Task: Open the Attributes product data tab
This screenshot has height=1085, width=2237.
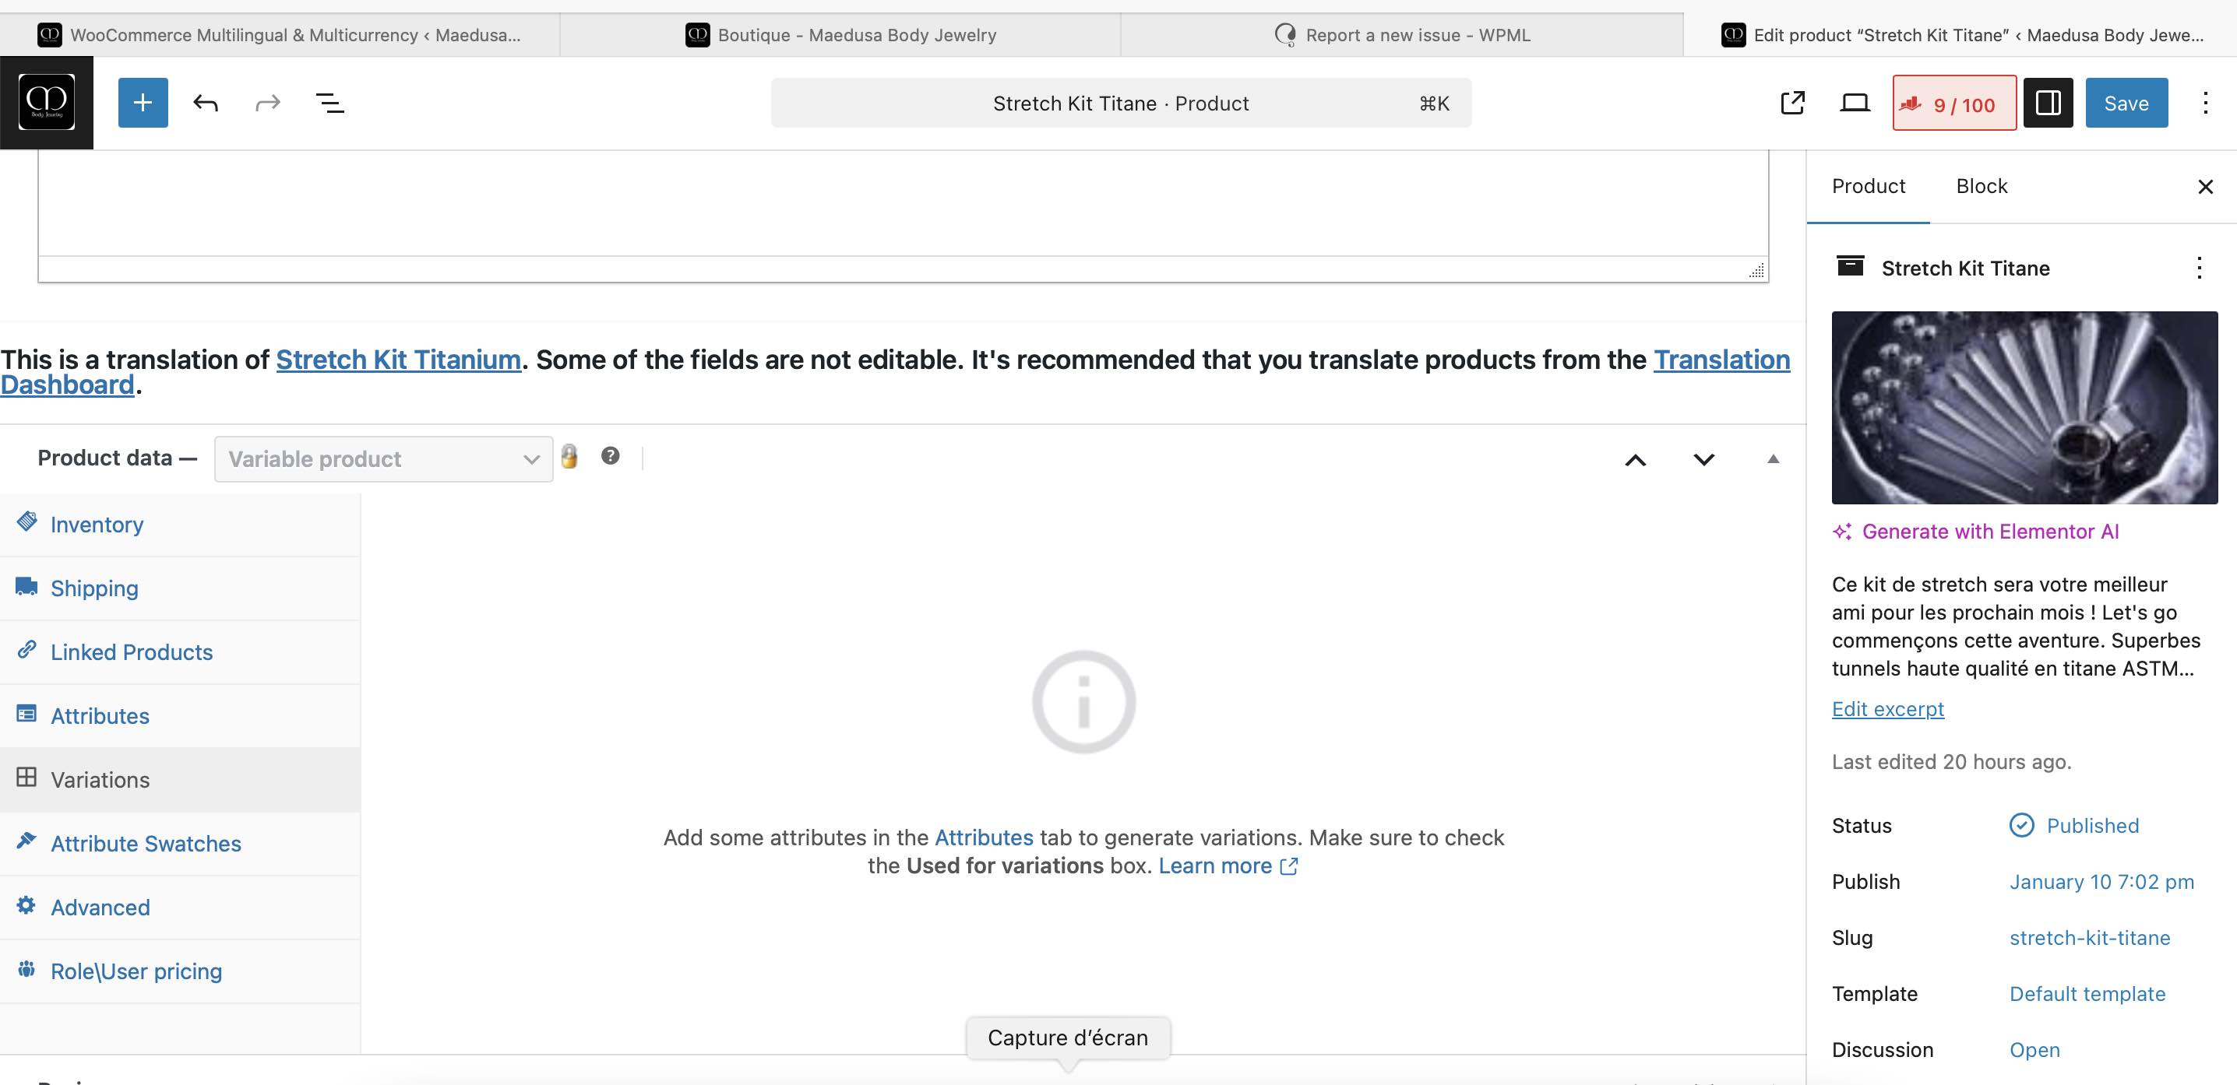Action: click(x=180, y=716)
